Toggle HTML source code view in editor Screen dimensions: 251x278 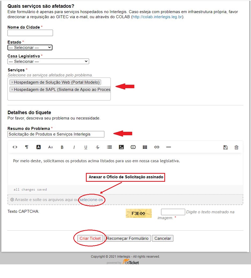(x=15, y=147)
